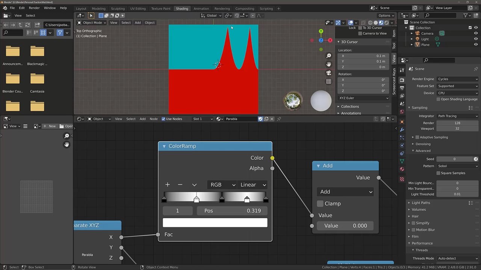481x270 pixels.
Task: Add a color stop with plus icon
Action: click(x=168, y=184)
